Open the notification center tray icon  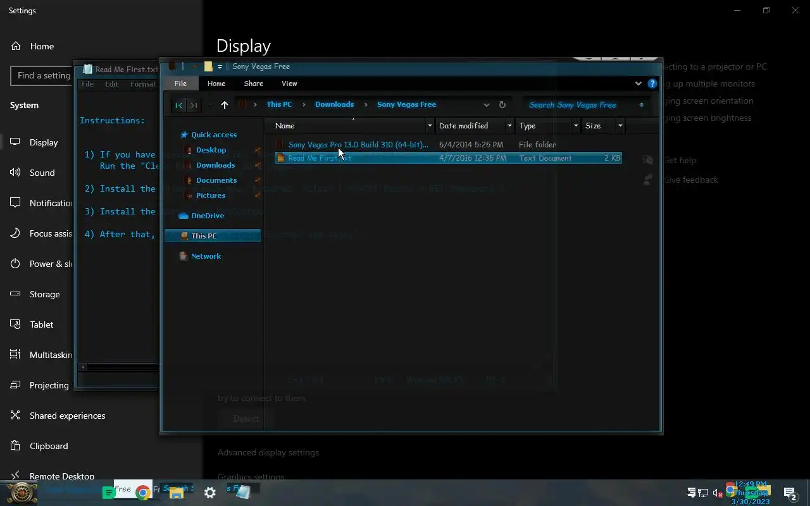[790, 493]
